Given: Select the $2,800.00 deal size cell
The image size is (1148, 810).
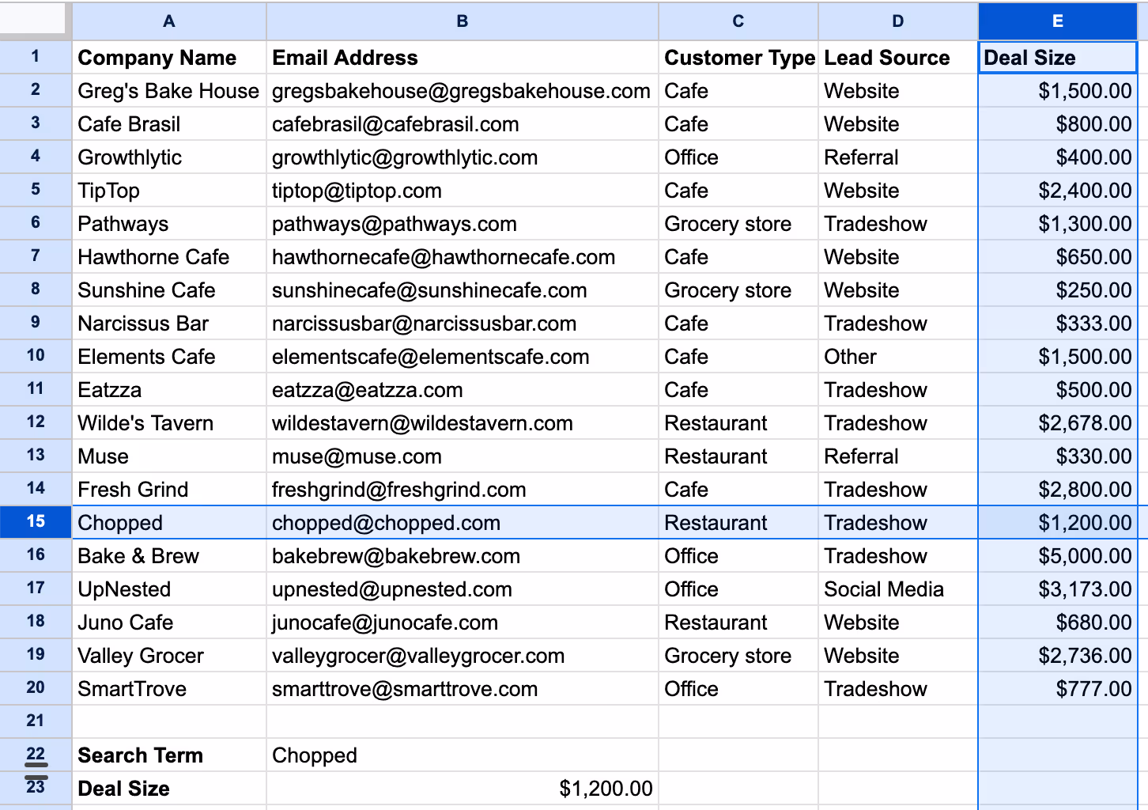Looking at the screenshot, I should coord(1058,490).
